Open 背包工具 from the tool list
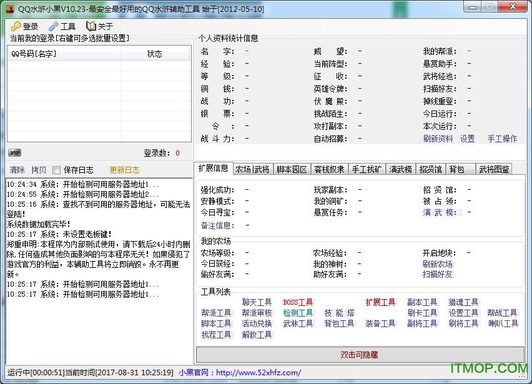The height and width of the screenshot is (384, 532). (339, 323)
